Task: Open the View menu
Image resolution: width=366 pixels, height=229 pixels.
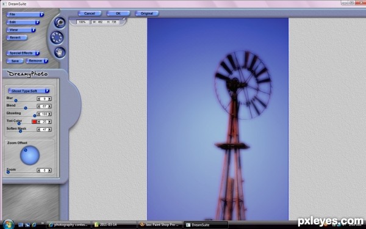Action: (21, 30)
